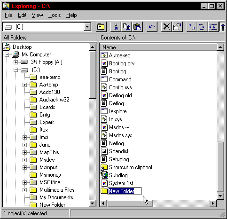Paste from clipboard toolbar icon
The height and width of the screenshot is (219, 227).
pos(137,27)
